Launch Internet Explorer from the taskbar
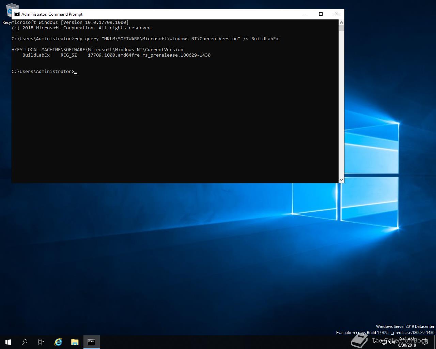This screenshot has height=349, width=436. pos(58,342)
